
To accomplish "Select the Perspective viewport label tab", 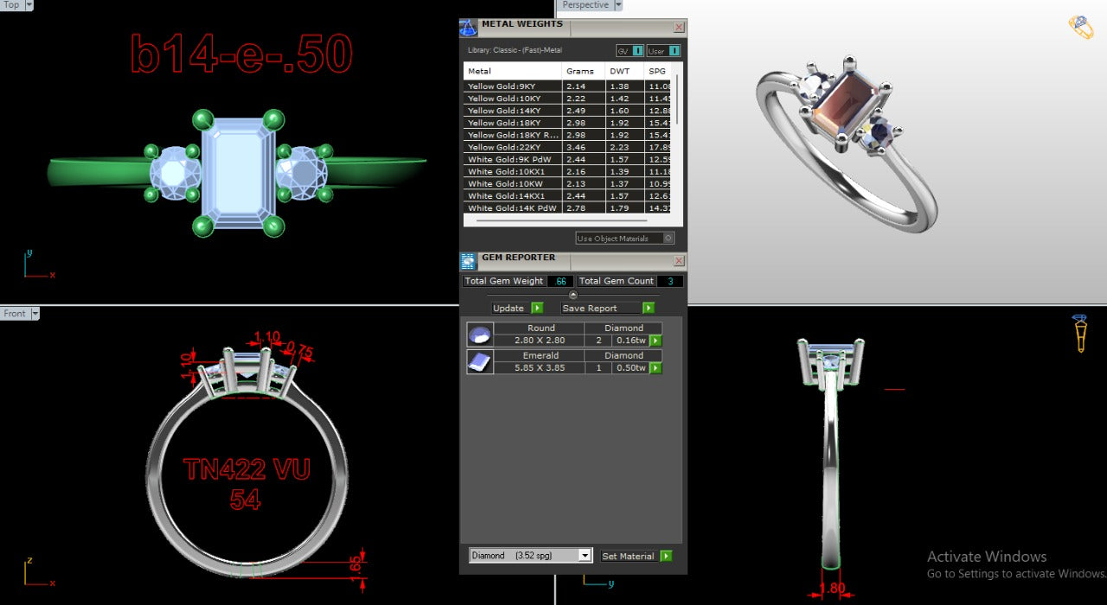I will click(x=585, y=5).
